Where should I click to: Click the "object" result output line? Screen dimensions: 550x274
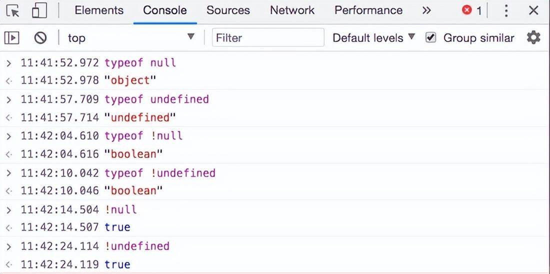point(130,80)
